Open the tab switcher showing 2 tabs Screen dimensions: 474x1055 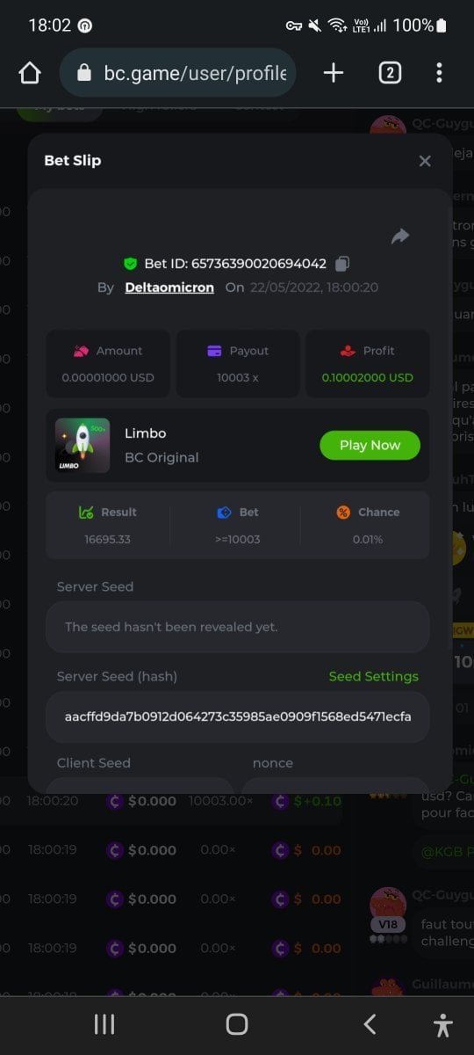(390, 73)
